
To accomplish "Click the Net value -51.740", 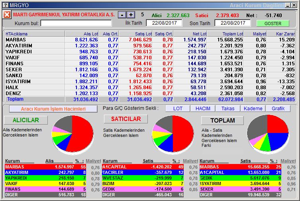I will (x=273, y=15).
